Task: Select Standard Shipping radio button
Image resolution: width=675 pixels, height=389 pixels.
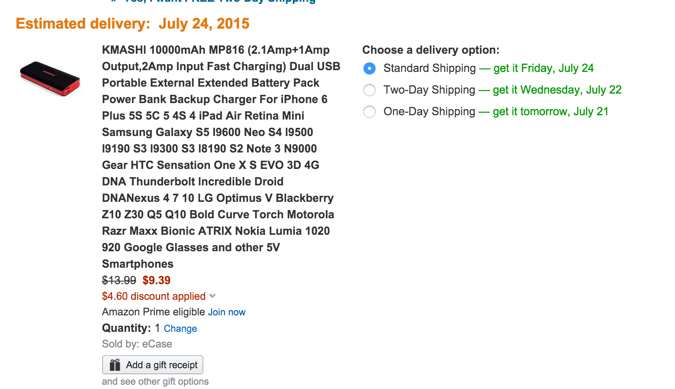Action: (x=369, y=68)
